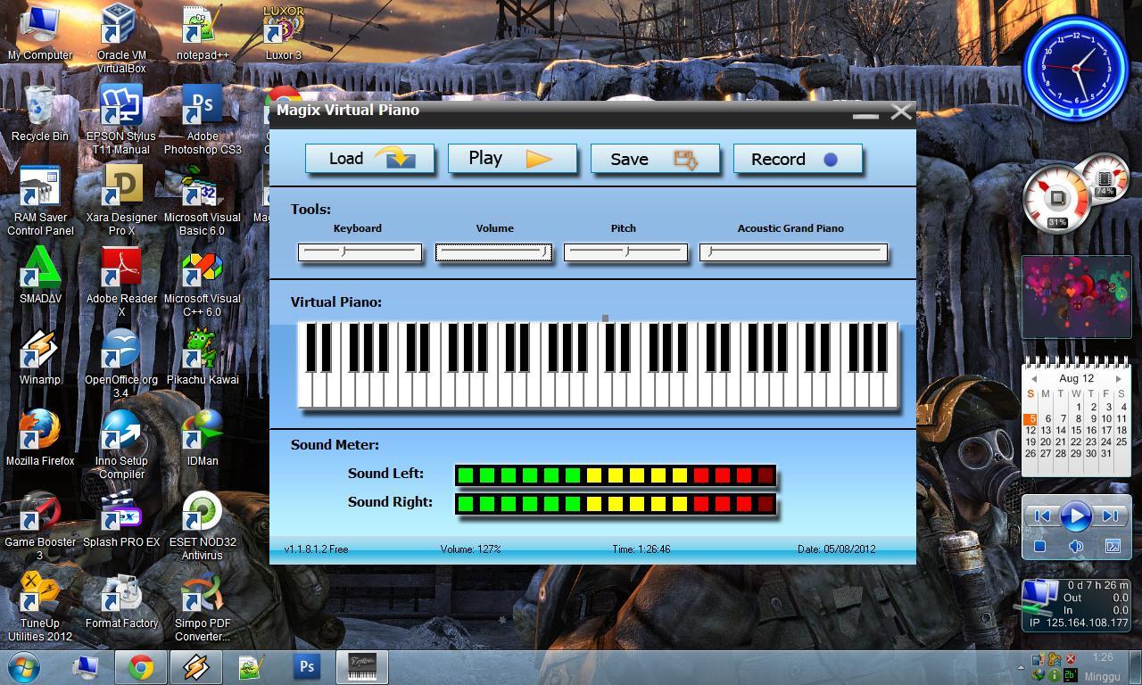Viewport: 1142px width, 685px height.
Task: Open Notepad++ from the taskbar
Action: [x=252, y=667]
